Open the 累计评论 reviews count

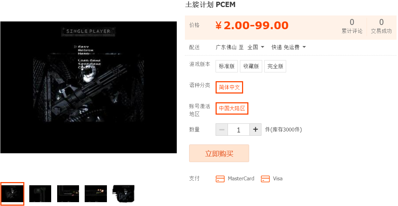(352, 26)
